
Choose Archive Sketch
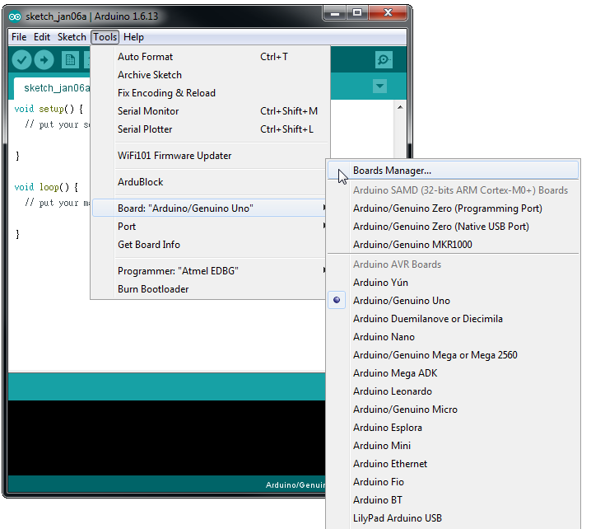pyautogui.click(x=209, y=75)
